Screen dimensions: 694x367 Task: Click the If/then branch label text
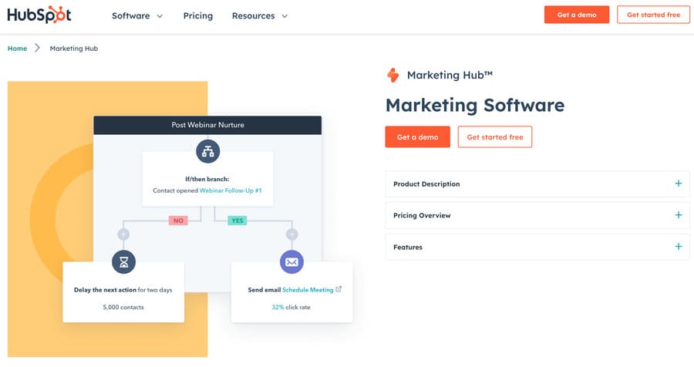click(207, 179)
